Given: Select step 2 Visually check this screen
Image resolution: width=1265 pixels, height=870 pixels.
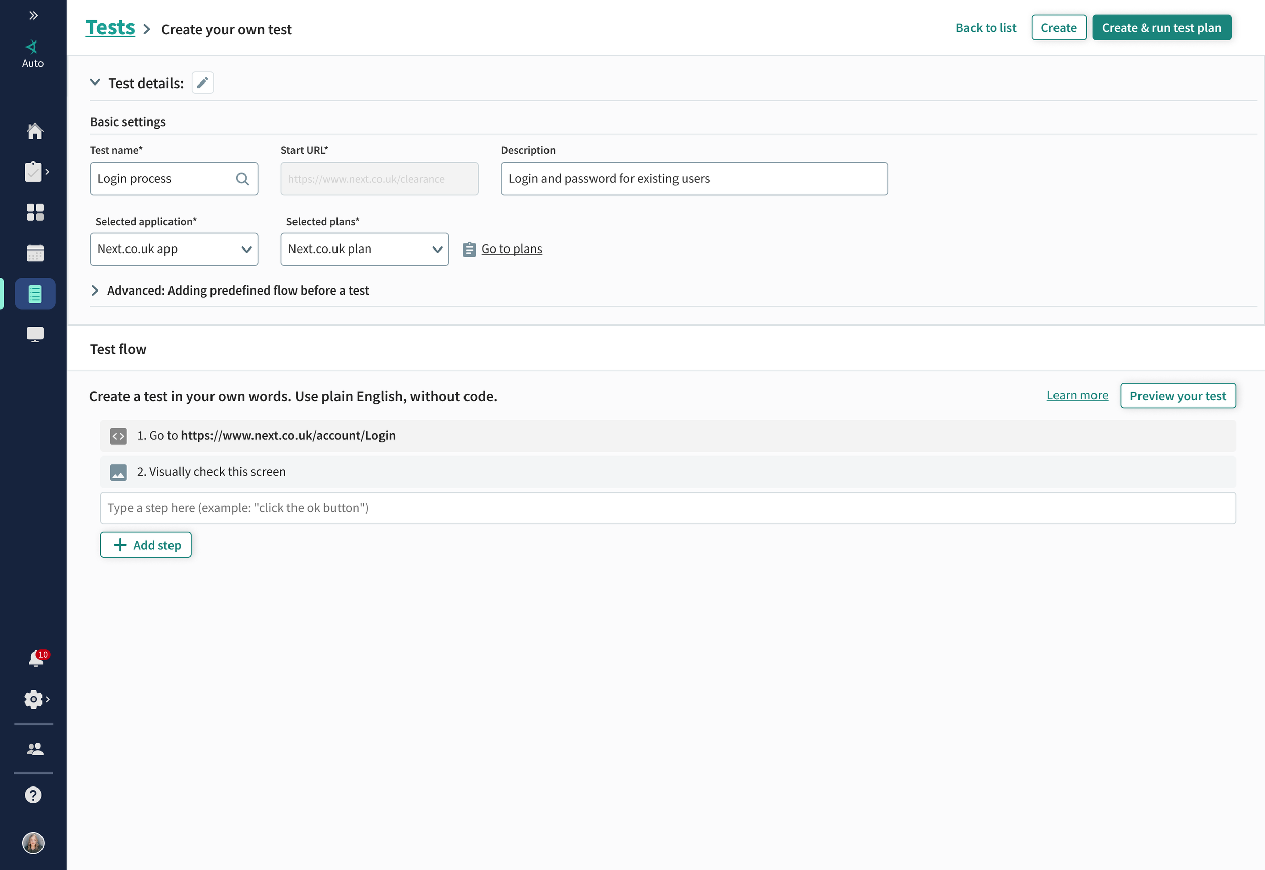Looking at the screenshot, I should [667, 472].
